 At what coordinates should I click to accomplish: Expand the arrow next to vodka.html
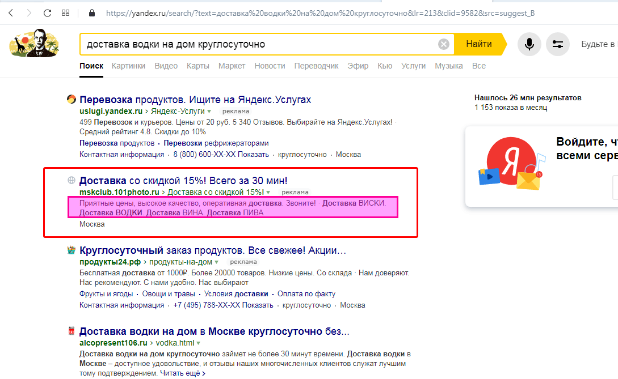coord(198,343)
